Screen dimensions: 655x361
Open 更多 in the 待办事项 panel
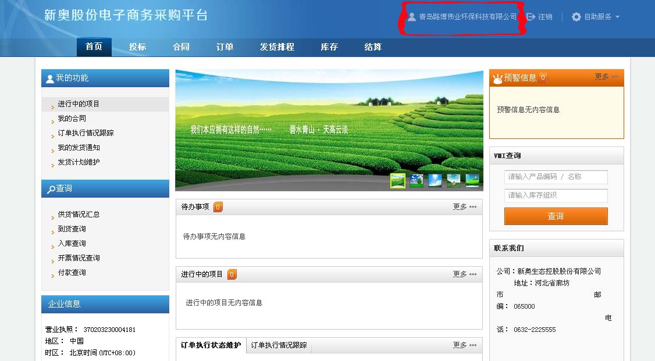(464, 207)
